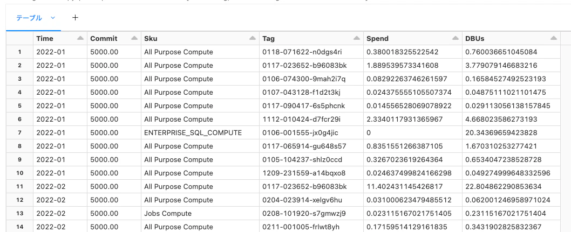Add a new visualization with plus icon

(x=75, y=17)
